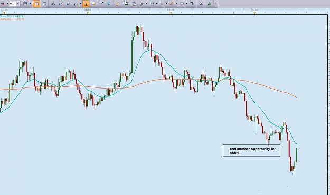Image resolution: width=330 pixels, height=195 pixels.
Task: Expand the toolbar overflow chevron
Action: [215, 4]
